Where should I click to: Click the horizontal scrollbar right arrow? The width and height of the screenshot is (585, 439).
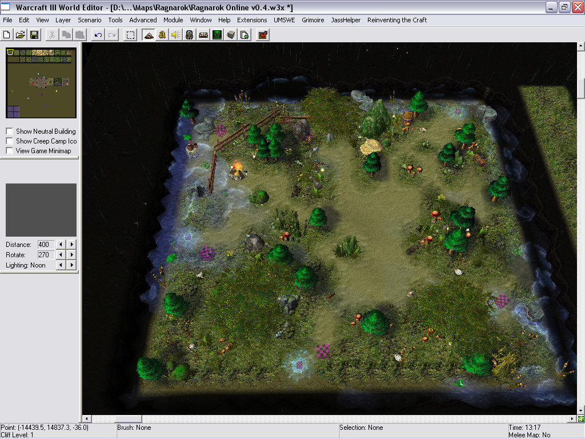point(572,419)
